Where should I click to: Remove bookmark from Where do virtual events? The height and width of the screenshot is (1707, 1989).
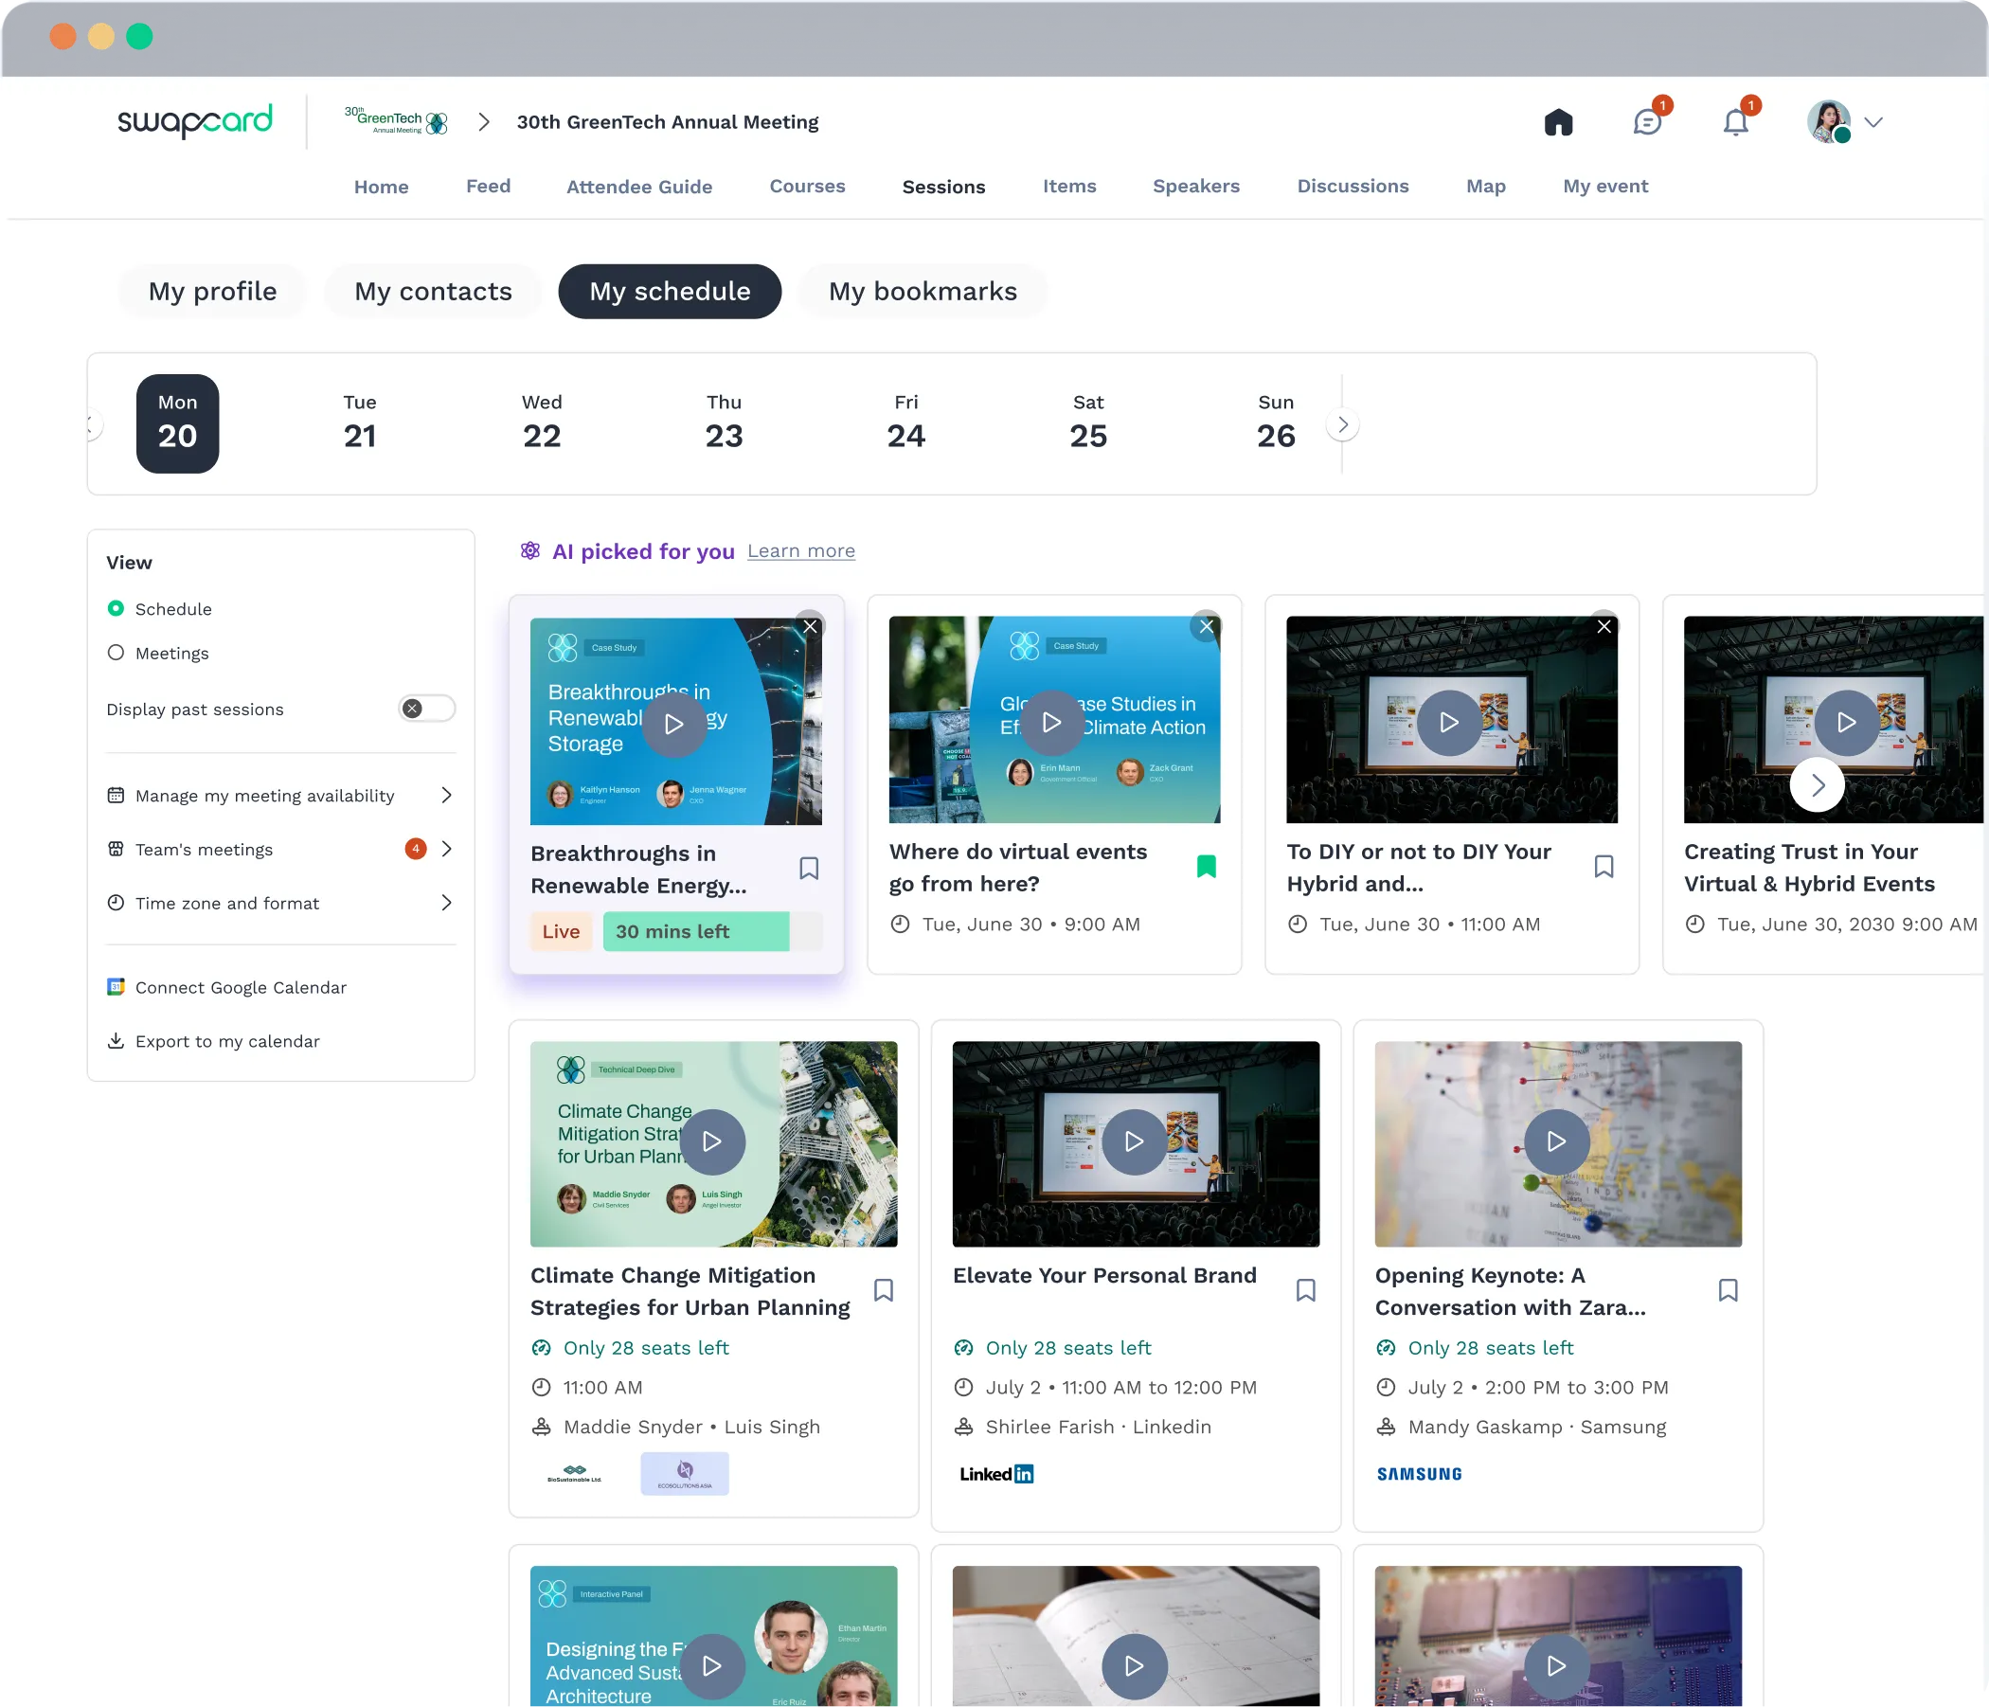[x=1207, y=867]
